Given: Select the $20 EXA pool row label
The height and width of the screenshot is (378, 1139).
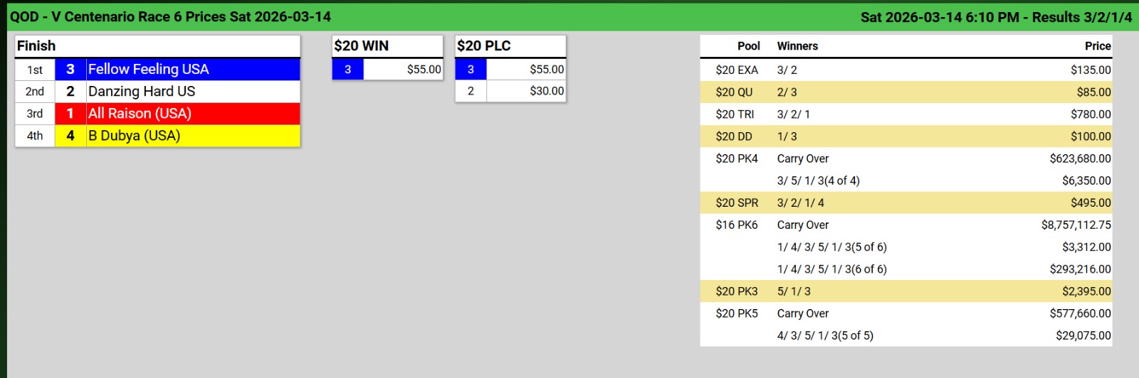Looking at the screenshot, I should pyautogui.click(x=737, y=70).
